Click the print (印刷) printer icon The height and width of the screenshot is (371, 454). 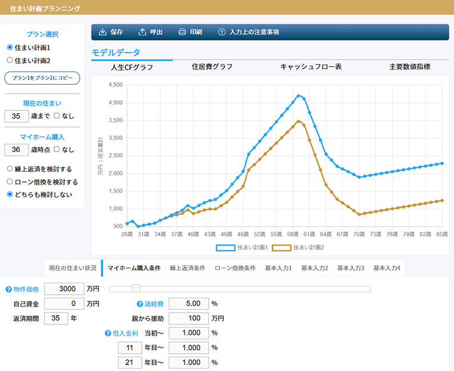coord(182,32)
